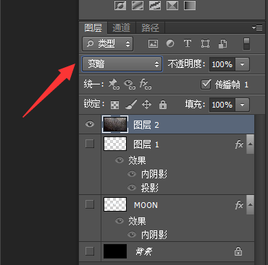Toggle 内阴影 eye under MOON layer

coord(132,235)
